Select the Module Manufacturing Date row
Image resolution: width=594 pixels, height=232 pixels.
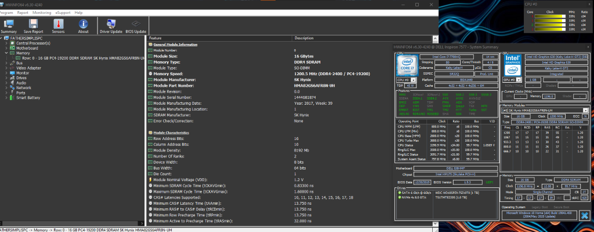(289, 103)
